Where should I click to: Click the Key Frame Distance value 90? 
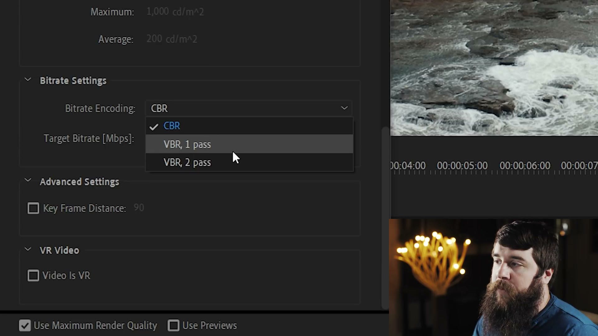pyautogui.click(x=139, y=208)
